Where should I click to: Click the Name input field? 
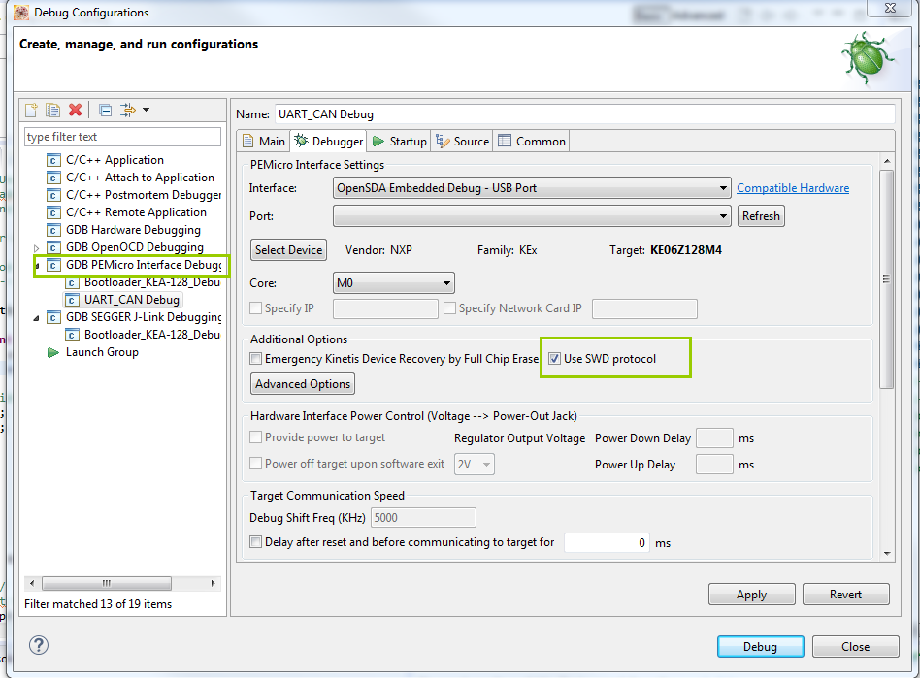click(584, 114)
